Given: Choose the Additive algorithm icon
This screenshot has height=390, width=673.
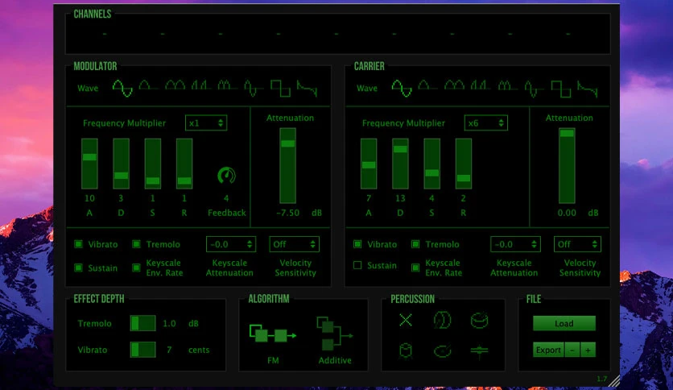Looking at the screenshot, I should pos(334,334).
